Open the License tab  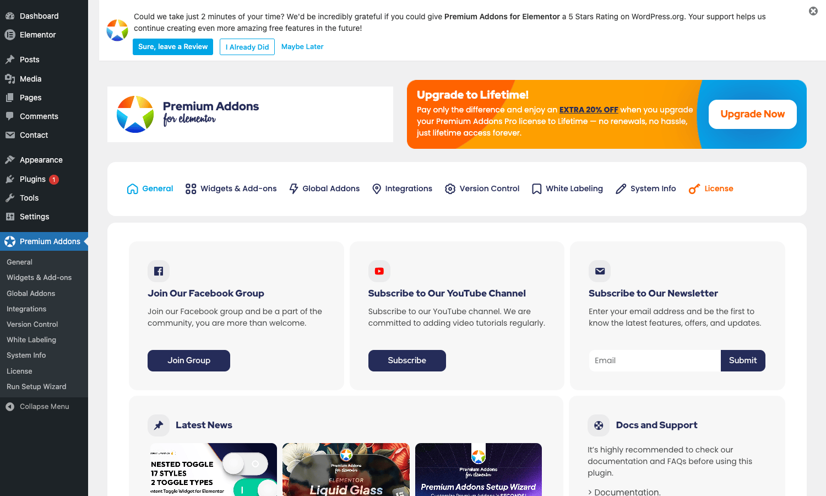pyautogui.click(x=711, y=188)
